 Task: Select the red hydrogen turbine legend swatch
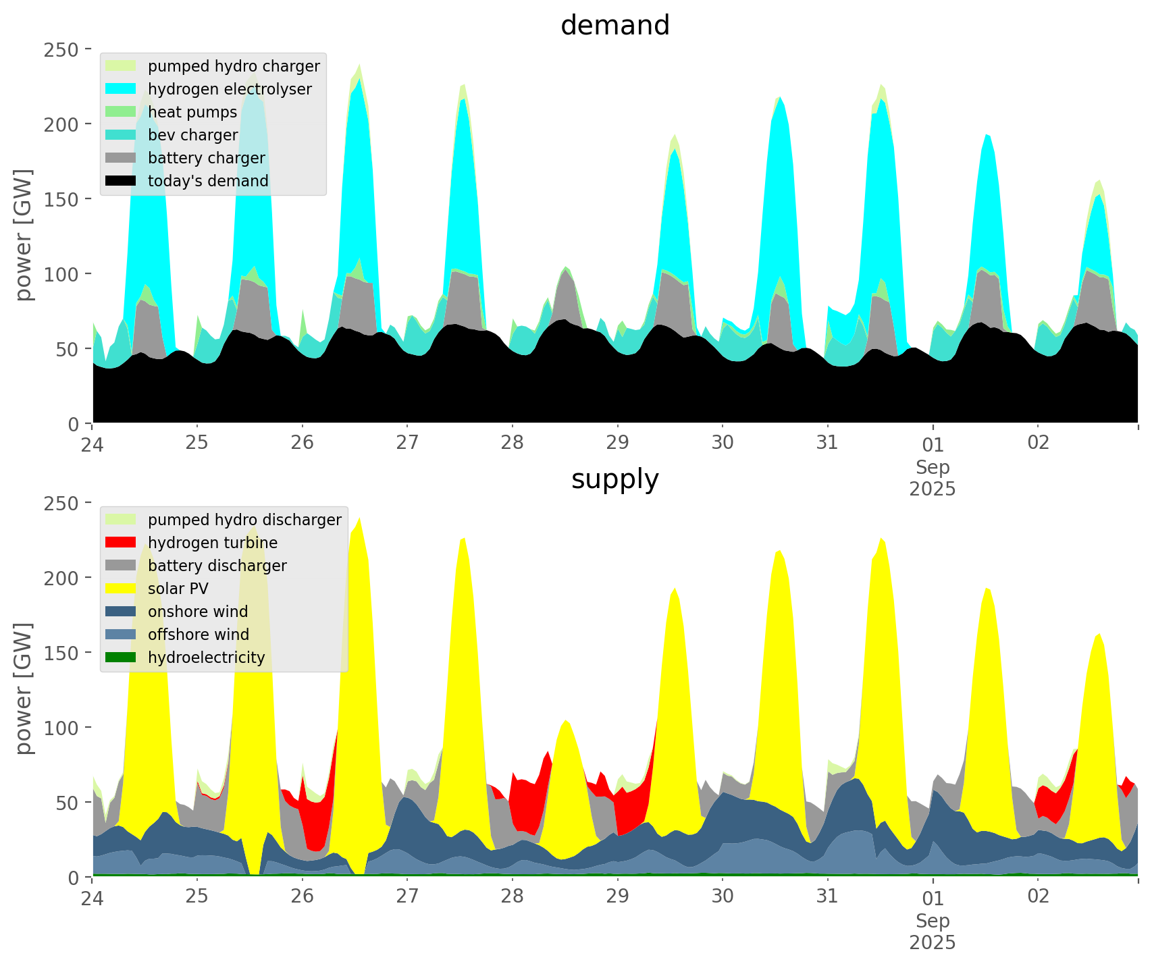[121, 543]
